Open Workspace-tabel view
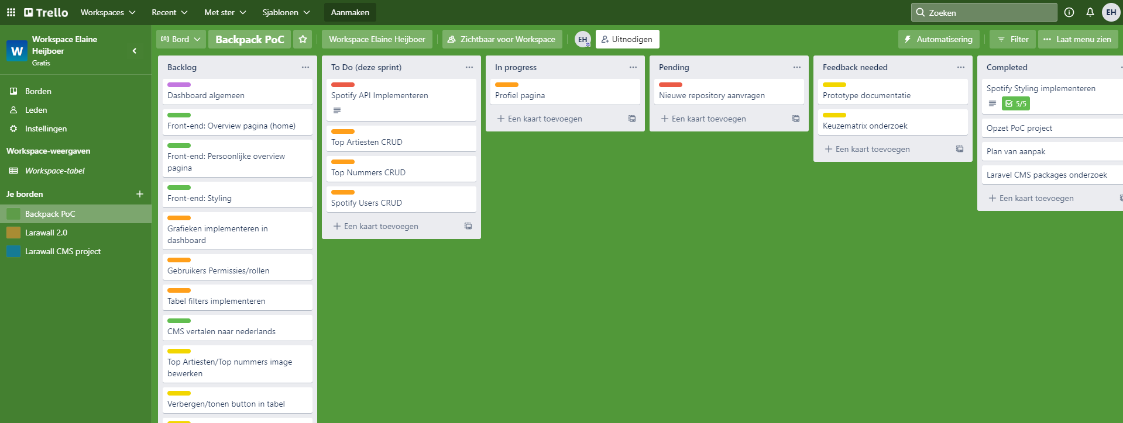Screen dimensions: 1123x423 pos(75,171)
